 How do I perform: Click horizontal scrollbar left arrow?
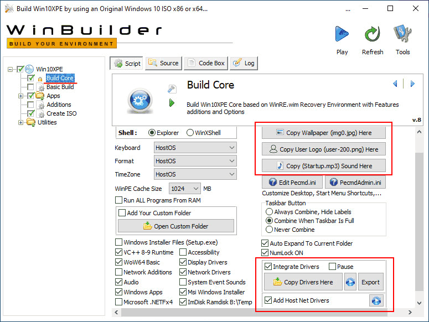click(x=117, y=312)
